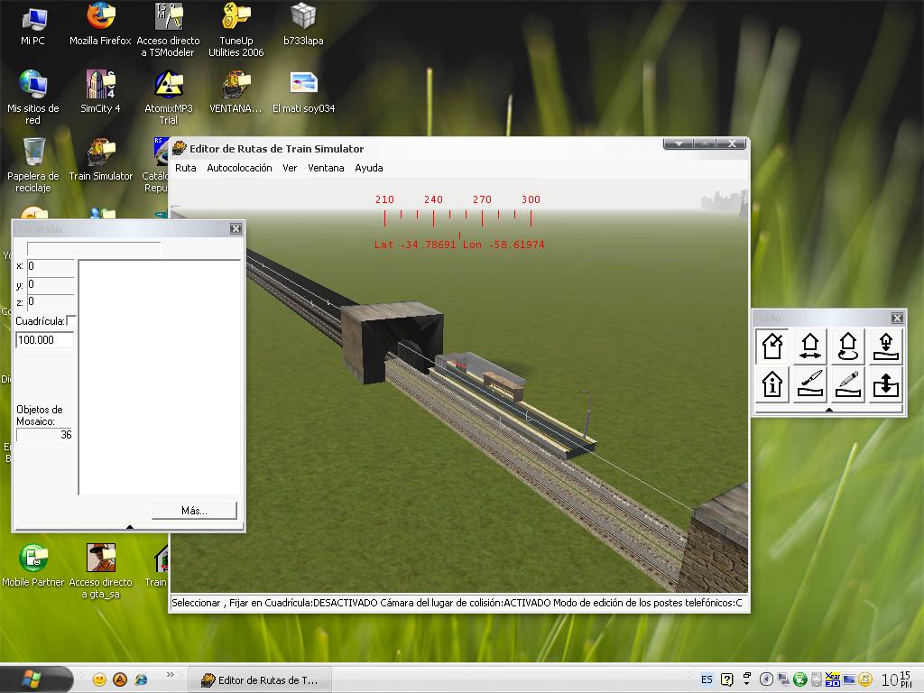Open the Ruta menu
Viewport: 924px width, 693px height.
click(x=186, y=168)
